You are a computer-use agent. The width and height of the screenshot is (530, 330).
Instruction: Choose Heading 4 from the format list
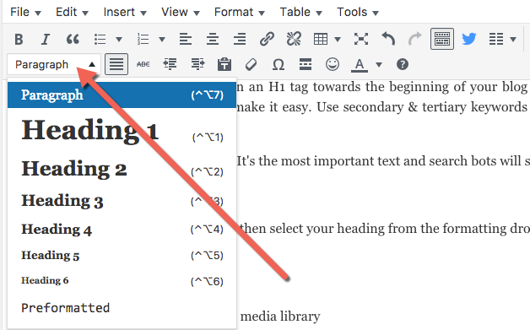pos(122,230)
